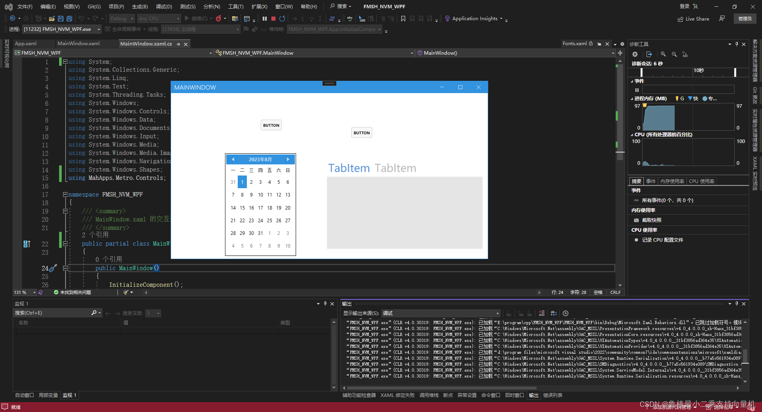Image resolution: width=762 pixels, height=412 pixels.
Task: Pick day 16 in the calendar
Action: point(251,208)
